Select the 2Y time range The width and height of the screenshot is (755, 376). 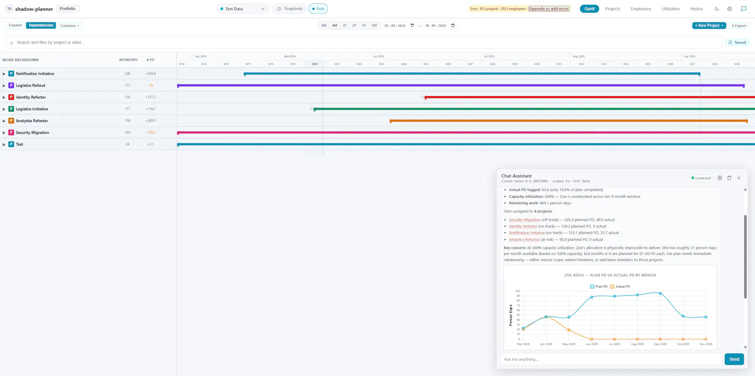(354, 25)
